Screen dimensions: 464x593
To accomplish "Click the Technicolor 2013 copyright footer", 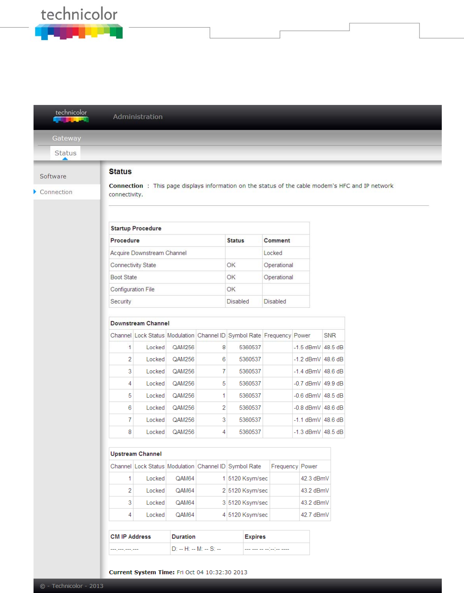I will pyautogui.click(x=72, y=586).
